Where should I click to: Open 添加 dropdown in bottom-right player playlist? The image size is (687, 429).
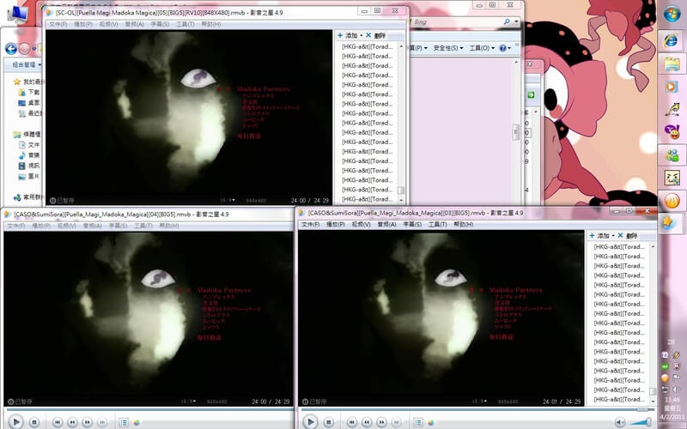pos(606,235)
